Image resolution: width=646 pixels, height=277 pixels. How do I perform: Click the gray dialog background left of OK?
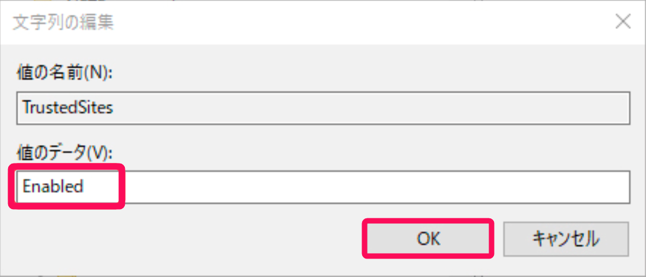pyautogui.click(x=186, y=238)
